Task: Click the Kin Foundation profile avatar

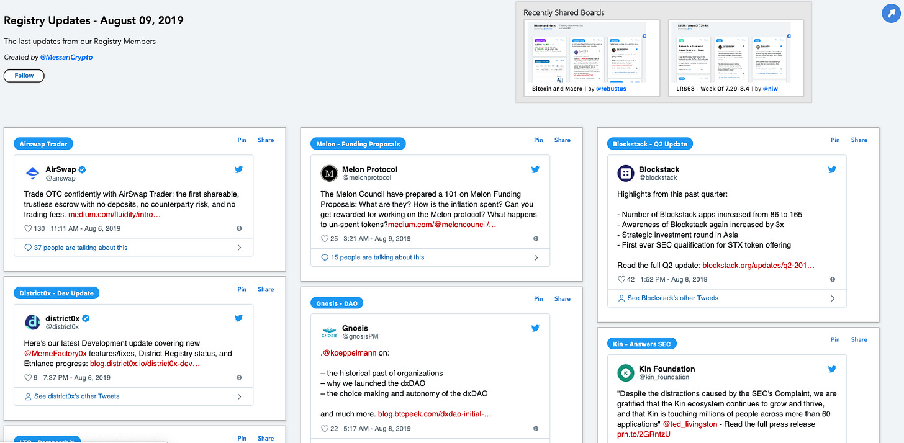Action: click(626, 373)
